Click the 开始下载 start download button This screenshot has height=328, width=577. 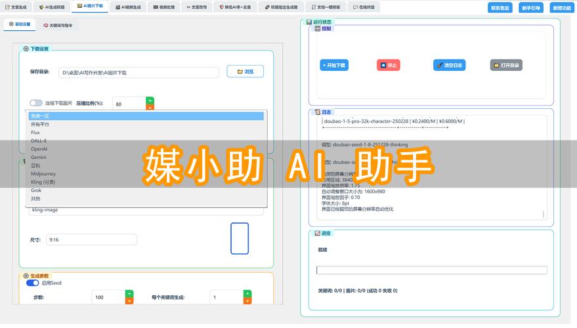click(334, 66)
